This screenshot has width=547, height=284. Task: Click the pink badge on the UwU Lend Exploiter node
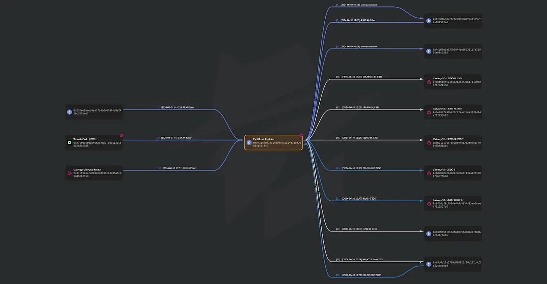coord(301,135)
